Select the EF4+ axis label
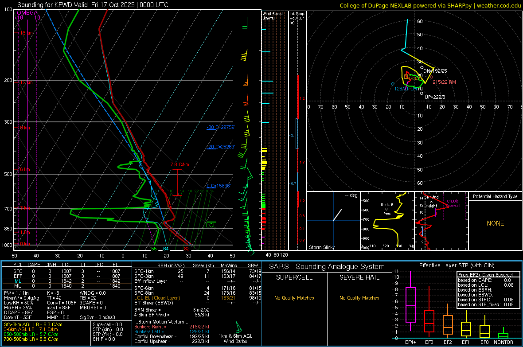The height and width of the screenshot is (347, 523). (x=410, y=342)
